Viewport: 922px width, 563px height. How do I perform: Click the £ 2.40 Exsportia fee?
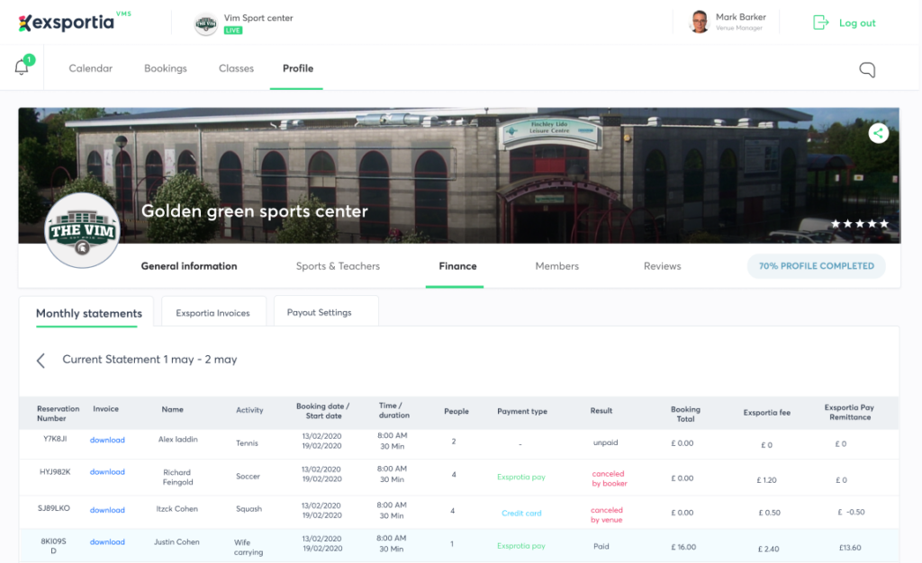pos(768,549)
